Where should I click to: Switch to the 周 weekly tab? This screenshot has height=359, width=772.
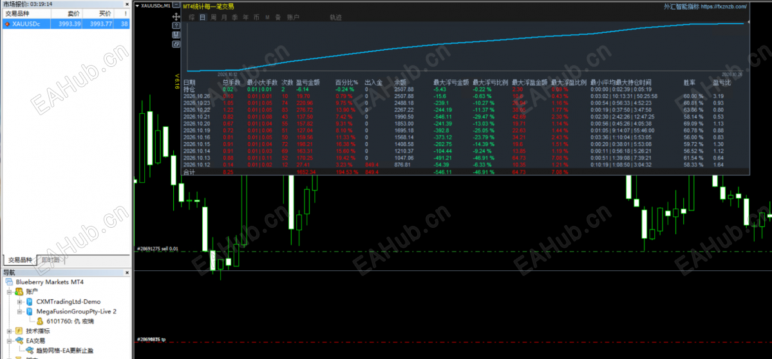click(x=213, y=17)
